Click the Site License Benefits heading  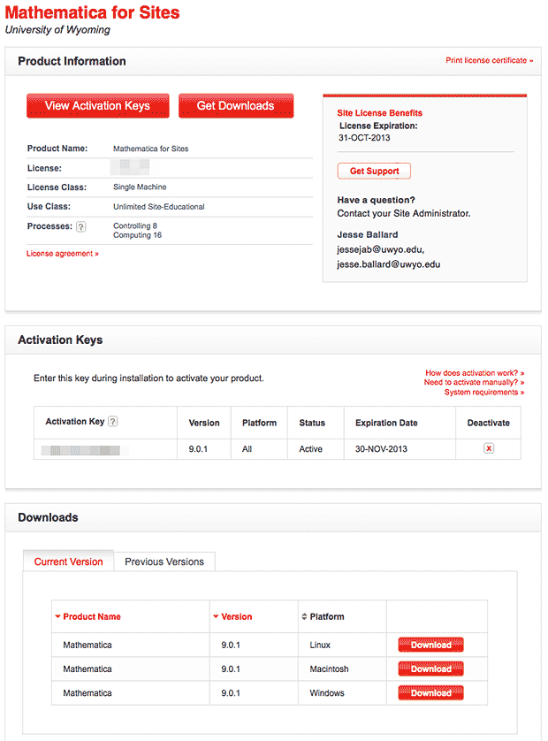[x=379, y=113]
